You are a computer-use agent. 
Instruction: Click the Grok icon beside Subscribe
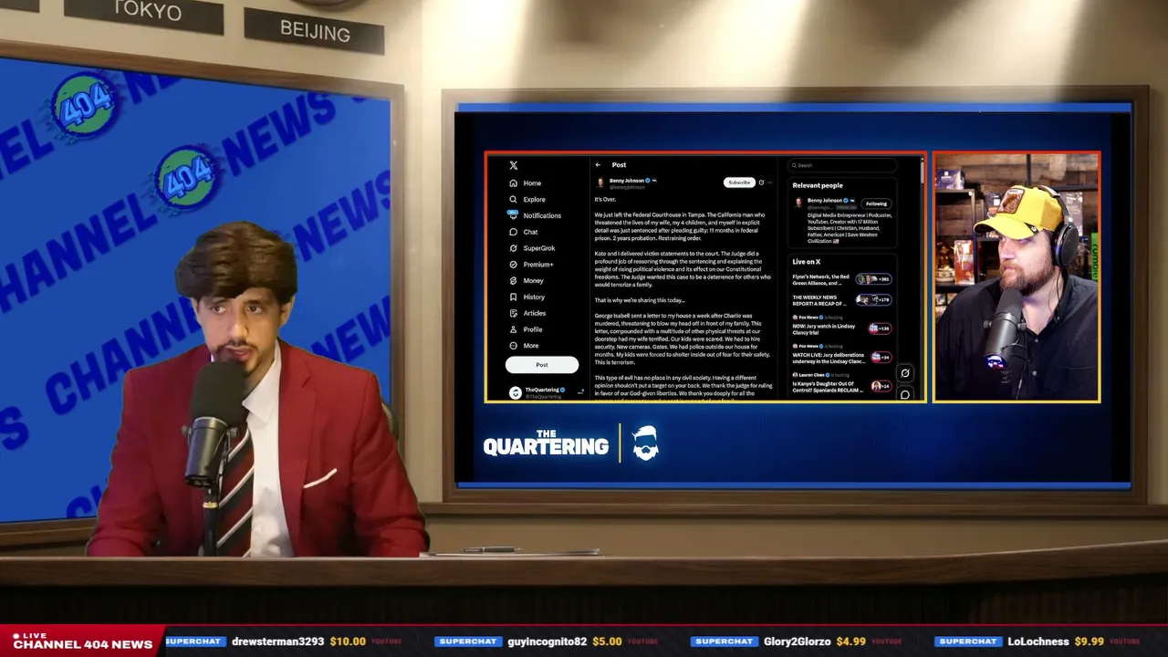(x=761, y=182)
